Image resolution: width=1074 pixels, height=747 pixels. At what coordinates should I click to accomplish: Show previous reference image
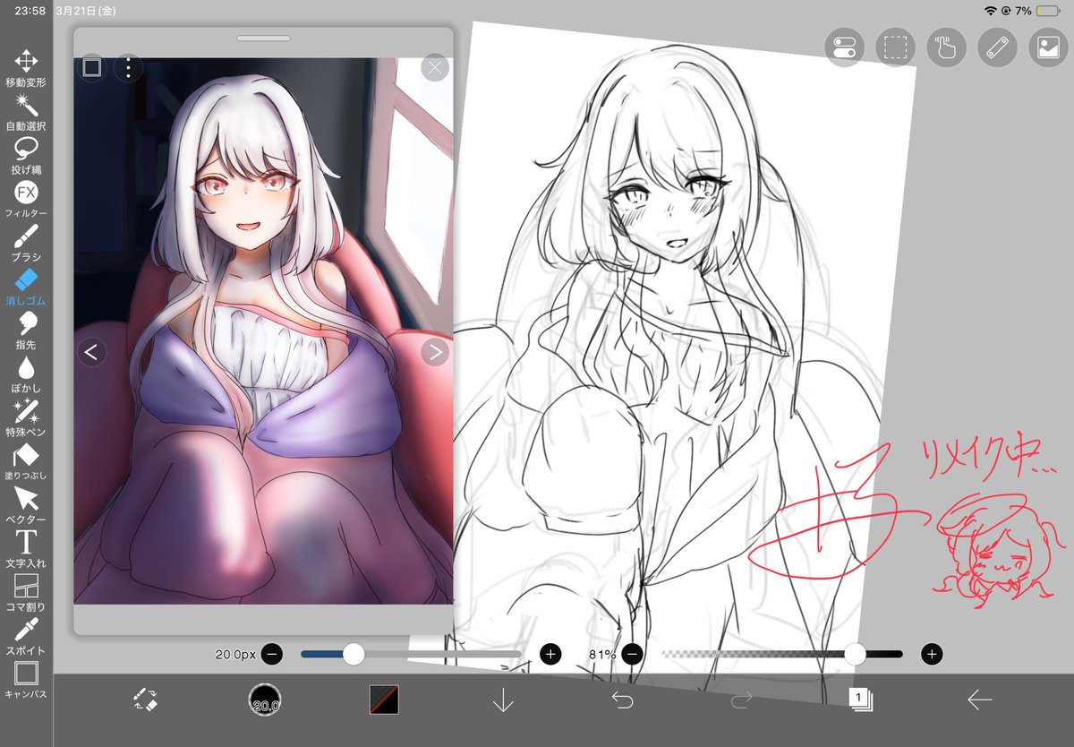(x=90, y=352)
